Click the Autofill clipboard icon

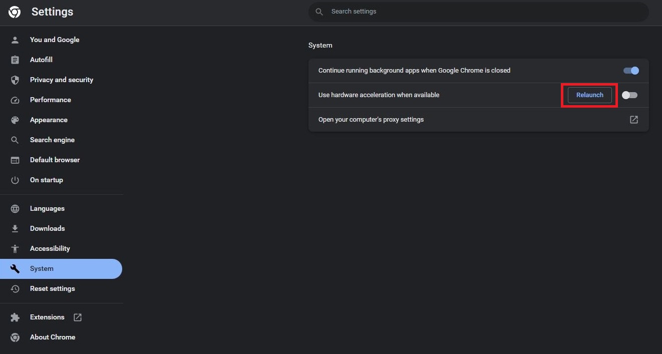point(15,60)
